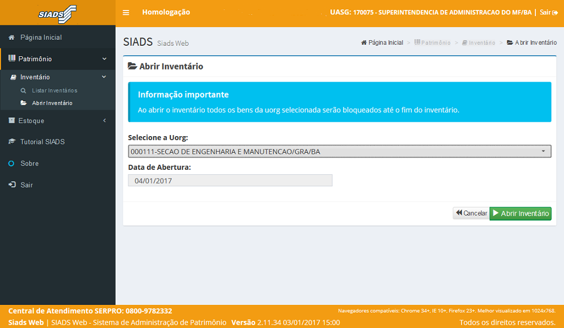Click the Homologação header text

click(166, 12)
